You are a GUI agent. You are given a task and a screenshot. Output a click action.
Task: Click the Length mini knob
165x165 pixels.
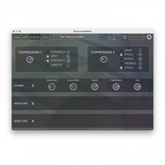tap(68, 65)
